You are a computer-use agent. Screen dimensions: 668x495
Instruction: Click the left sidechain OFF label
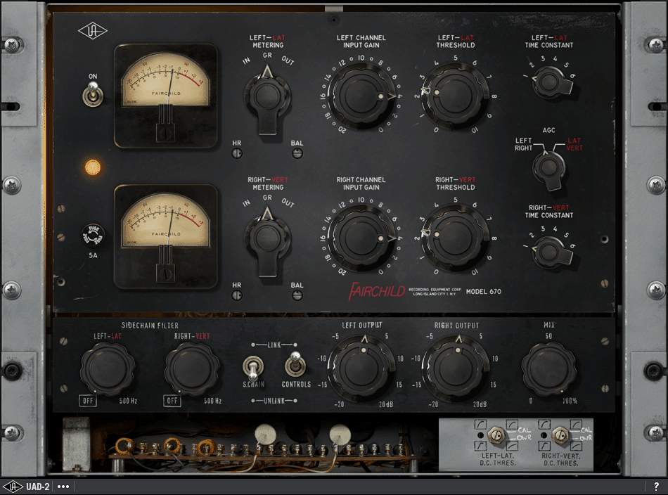click(x=88, y=401)
